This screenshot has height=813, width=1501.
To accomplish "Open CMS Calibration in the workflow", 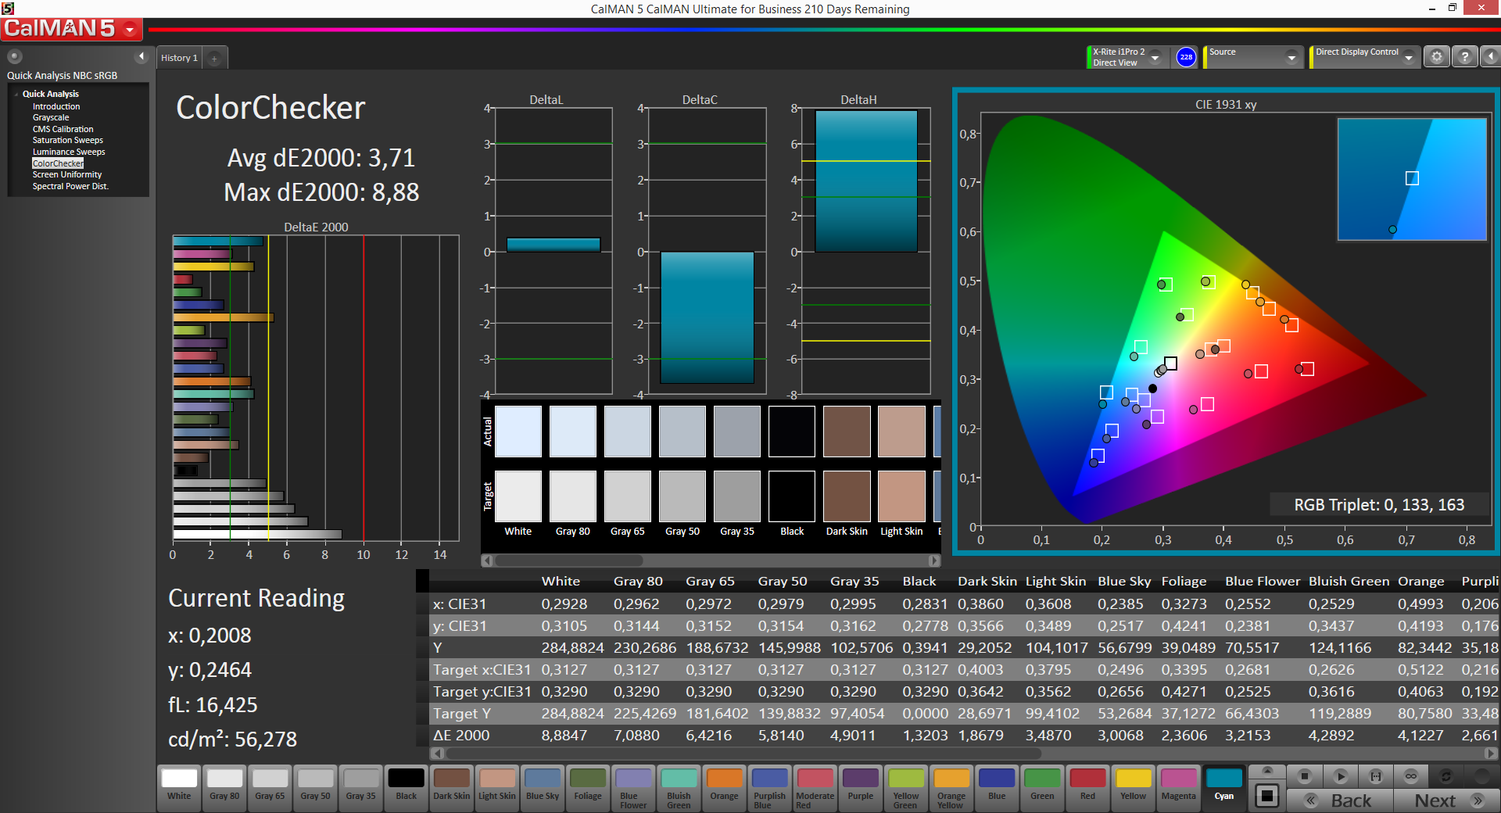I will (x=63, y=129).
